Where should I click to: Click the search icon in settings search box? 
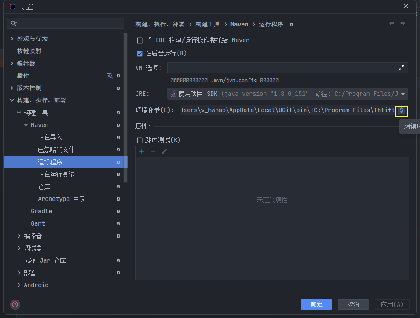coord(14,23)
